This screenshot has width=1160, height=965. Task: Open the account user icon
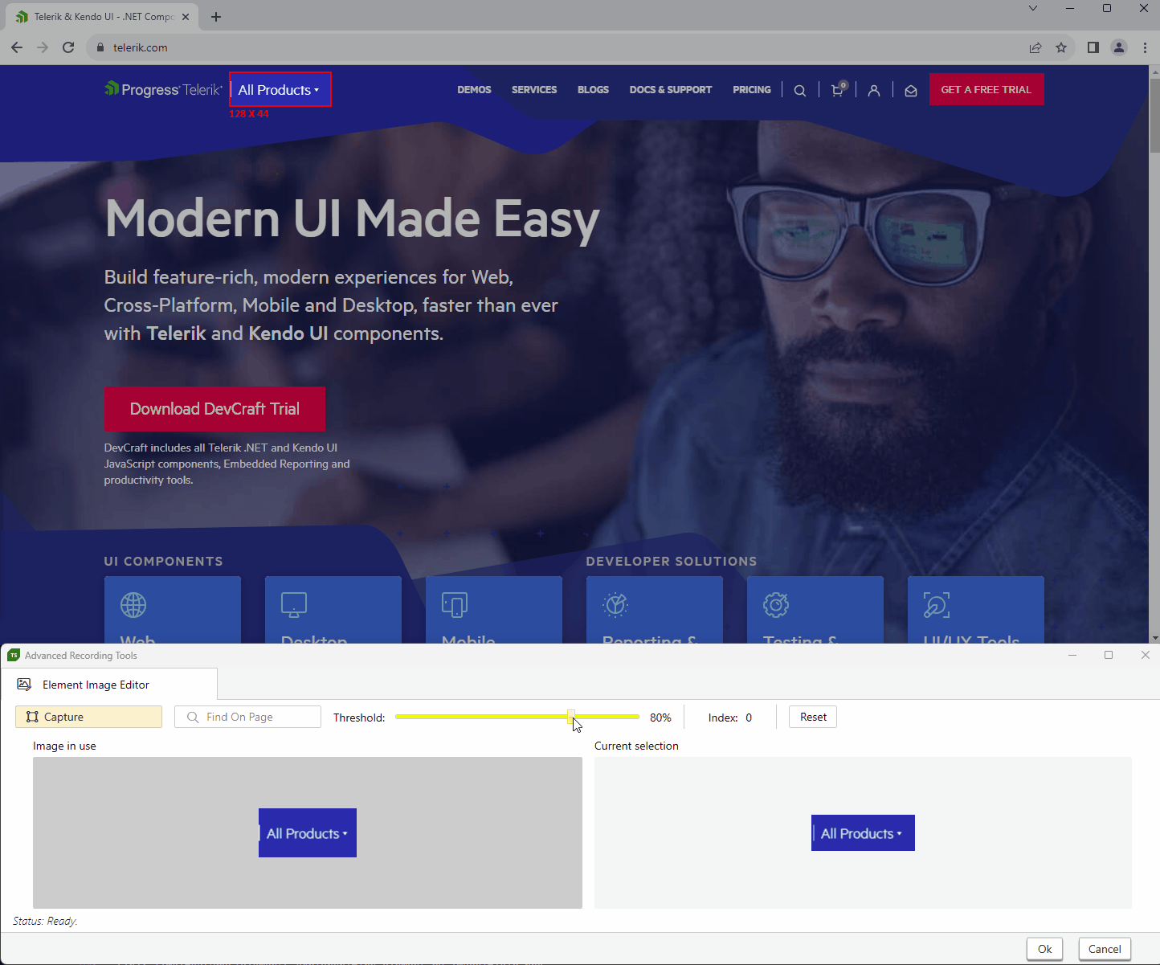tap(874, 91)
